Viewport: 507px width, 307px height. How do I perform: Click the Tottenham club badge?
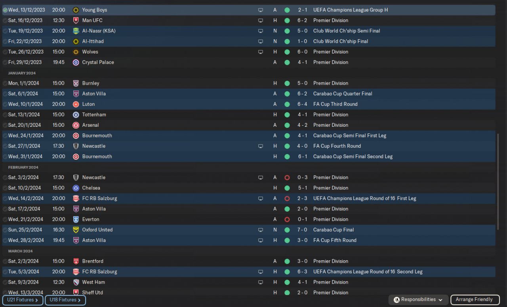(x=76, y=115)
